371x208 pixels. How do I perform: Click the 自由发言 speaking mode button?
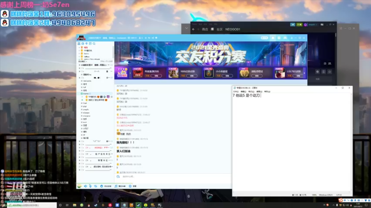click(106, 186)
